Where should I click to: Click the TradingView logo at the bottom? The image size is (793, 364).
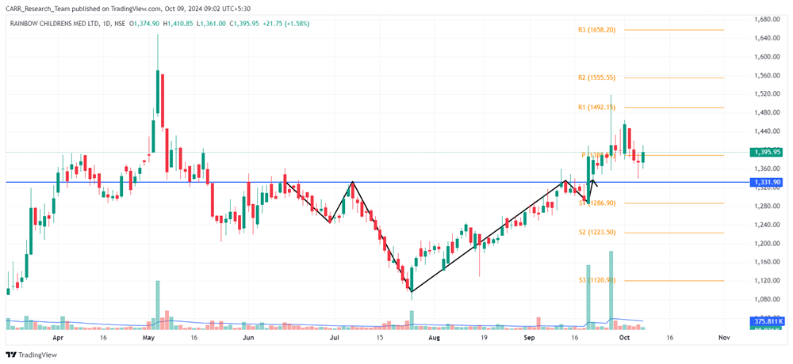click(x=32, y=355)
